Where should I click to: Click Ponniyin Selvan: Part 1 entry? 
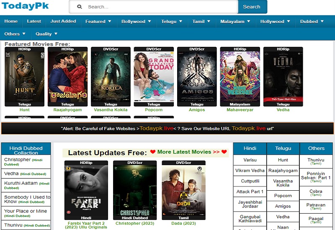point(316,177)
